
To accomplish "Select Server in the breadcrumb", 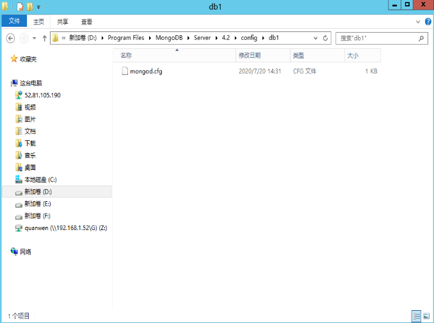I will click(202, 38).
